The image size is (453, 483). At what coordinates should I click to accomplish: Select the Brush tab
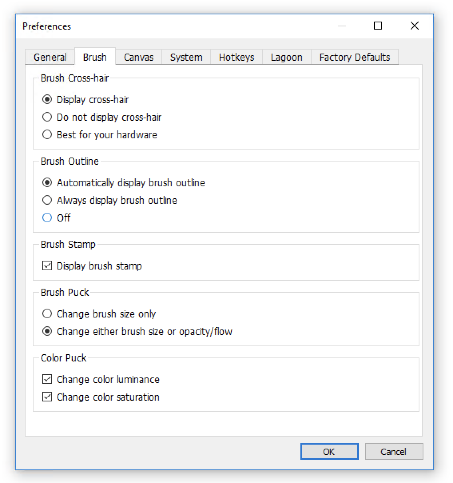click(x=94, y=57)
